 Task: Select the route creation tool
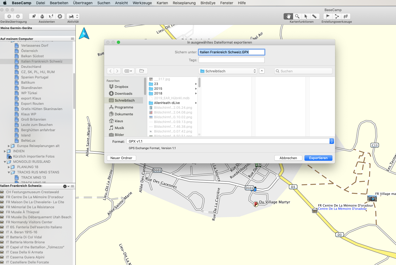(337, 16)
